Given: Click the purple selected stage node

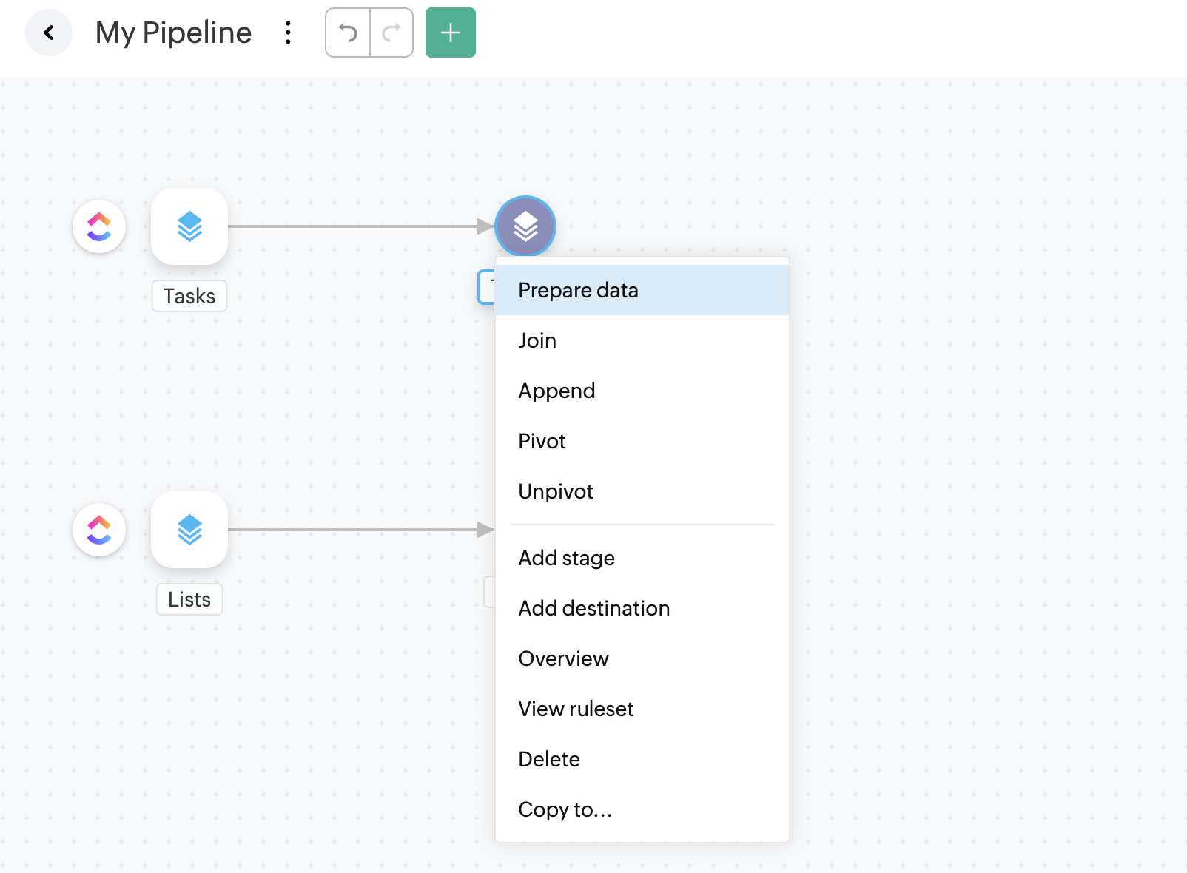Looking at the screenshot, I should coord(525,226).
